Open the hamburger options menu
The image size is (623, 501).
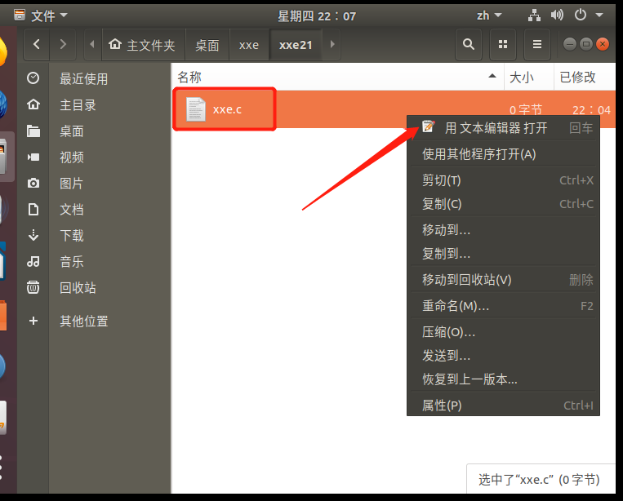pos(537,44)
